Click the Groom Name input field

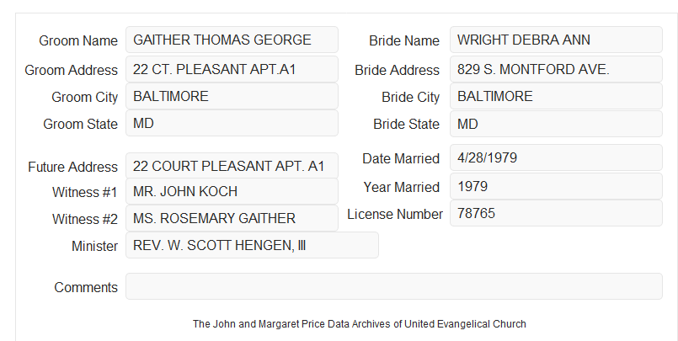(x=232, y=40)
